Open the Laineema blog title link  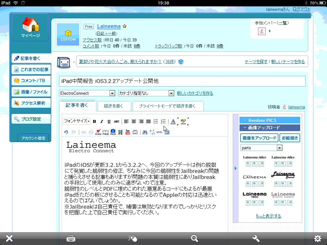coord(109,26)
